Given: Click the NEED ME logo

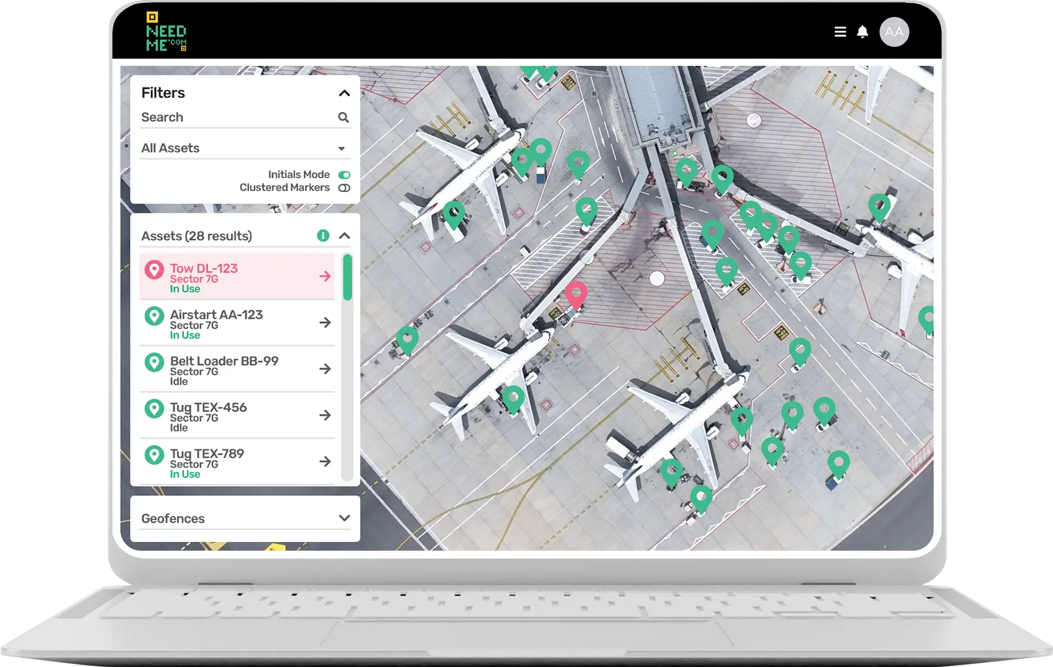Looking at the screenshot, I should [x=166, y=32].
